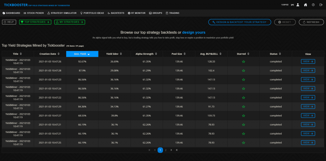Sort by Yield Sdev column
The image size is (326, 161).
[114, 54]
